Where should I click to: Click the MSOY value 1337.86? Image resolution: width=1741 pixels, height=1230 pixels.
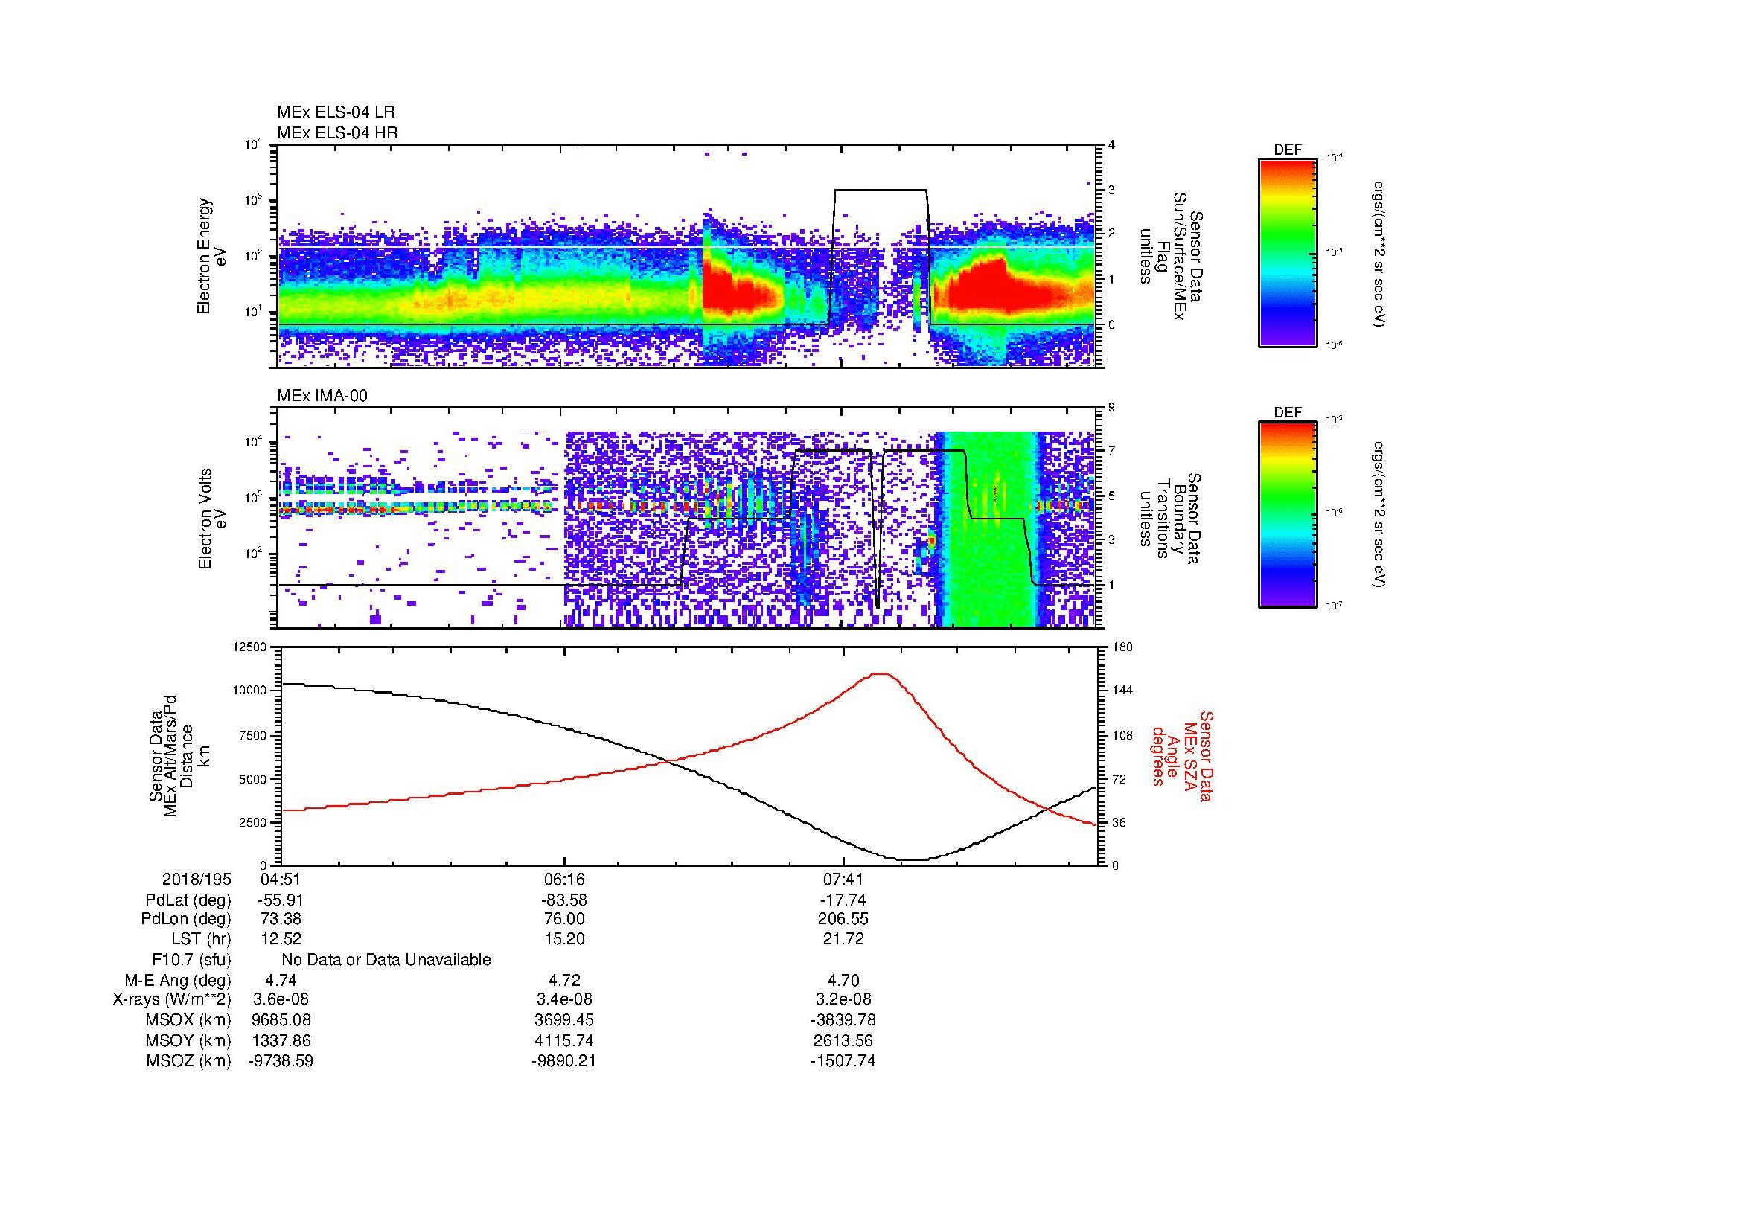(281, 1041)
